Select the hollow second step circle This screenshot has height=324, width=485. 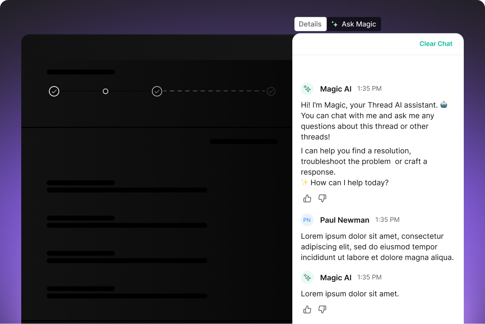tap(105, 91)
